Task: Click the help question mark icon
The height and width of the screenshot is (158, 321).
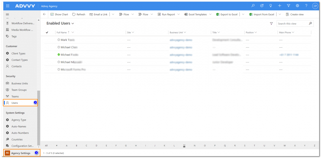Action: (x=306, y=6)
